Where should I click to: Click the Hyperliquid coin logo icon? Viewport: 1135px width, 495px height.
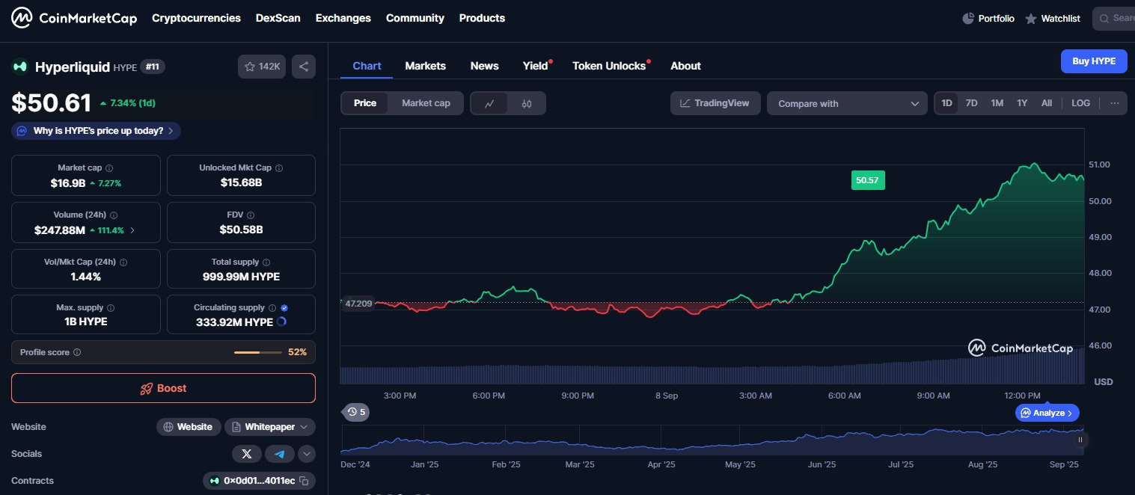point(19,67)
